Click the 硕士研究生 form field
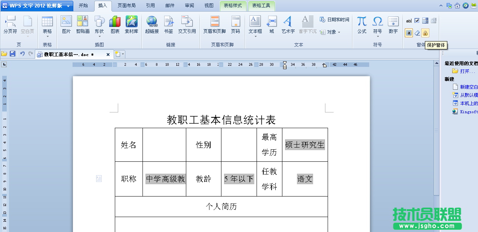 (305, 145)
